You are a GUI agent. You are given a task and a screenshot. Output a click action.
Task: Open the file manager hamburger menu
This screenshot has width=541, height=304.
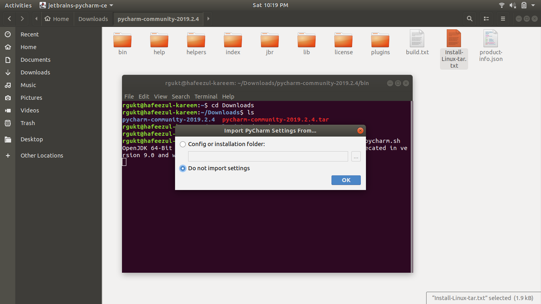(x=503, y=19)
